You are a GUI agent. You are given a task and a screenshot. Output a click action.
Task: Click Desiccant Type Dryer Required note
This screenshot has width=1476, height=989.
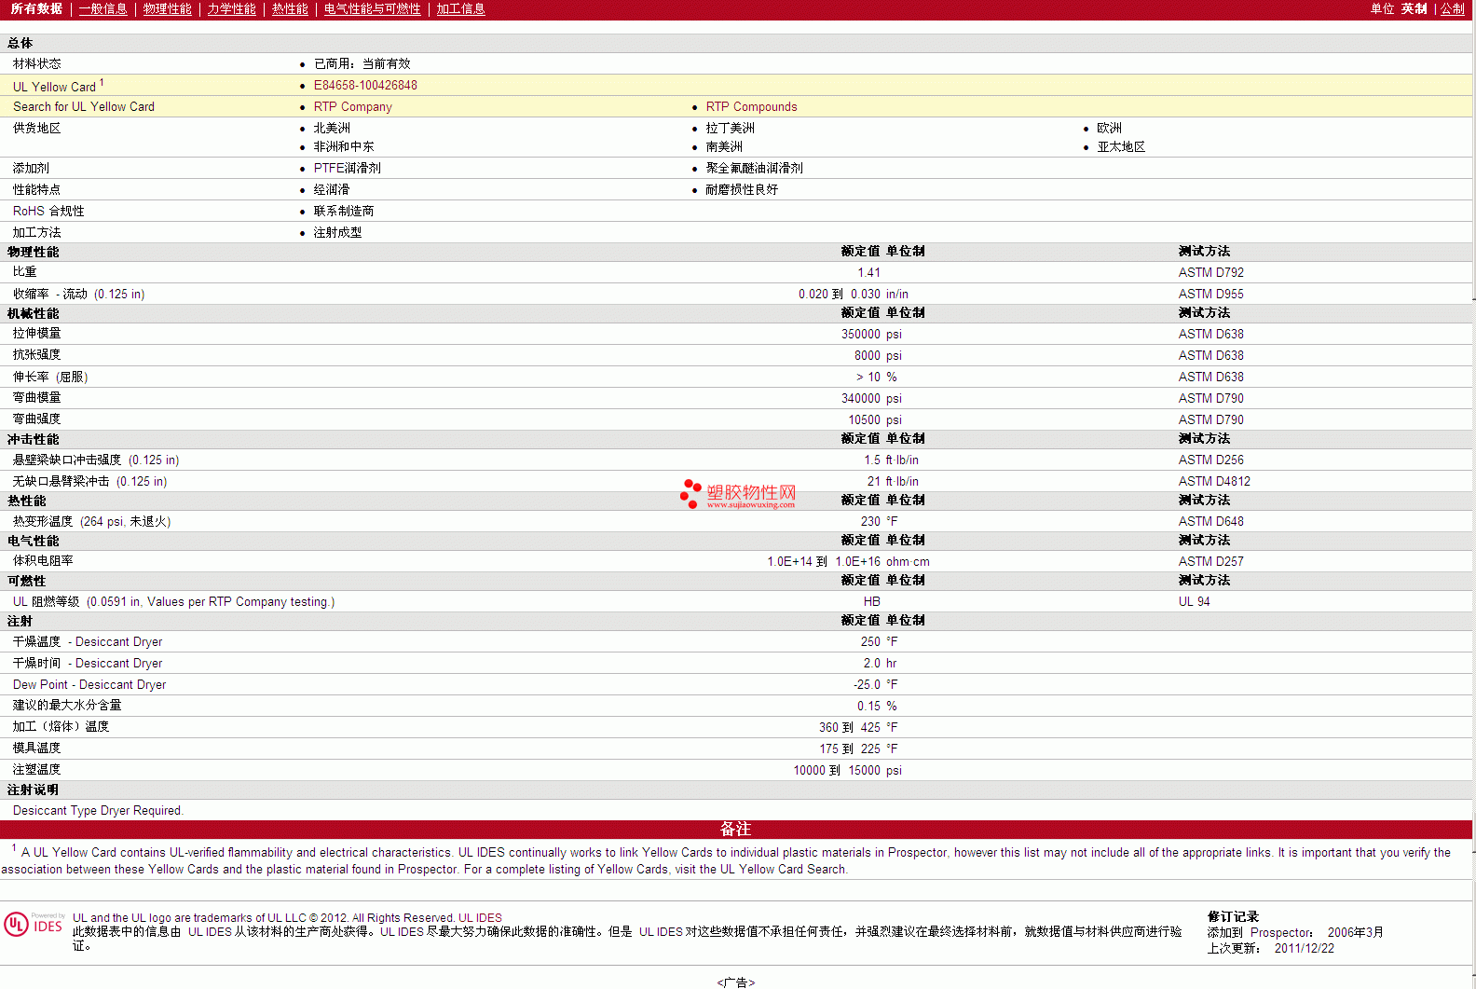click(x=98, y=811)
